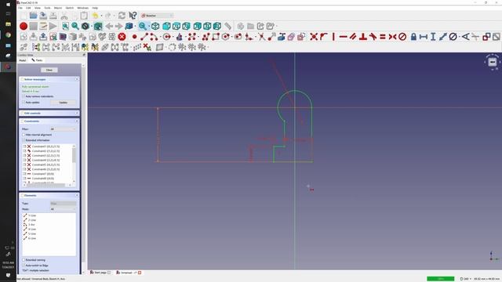Click the What's This help cursor icon
This screenshot has height=282, width=502.
coord(133,16)
